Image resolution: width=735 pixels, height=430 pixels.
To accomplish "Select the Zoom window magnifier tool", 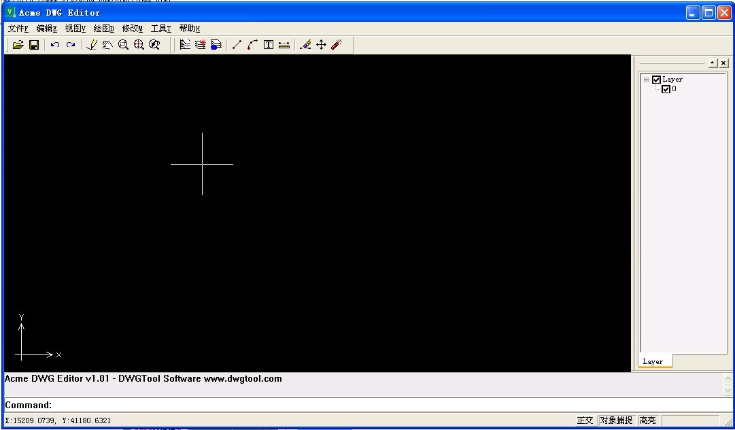I will point(123,45).
